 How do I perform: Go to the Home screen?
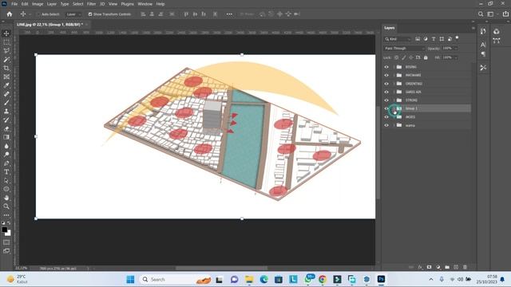coord(10,14)
